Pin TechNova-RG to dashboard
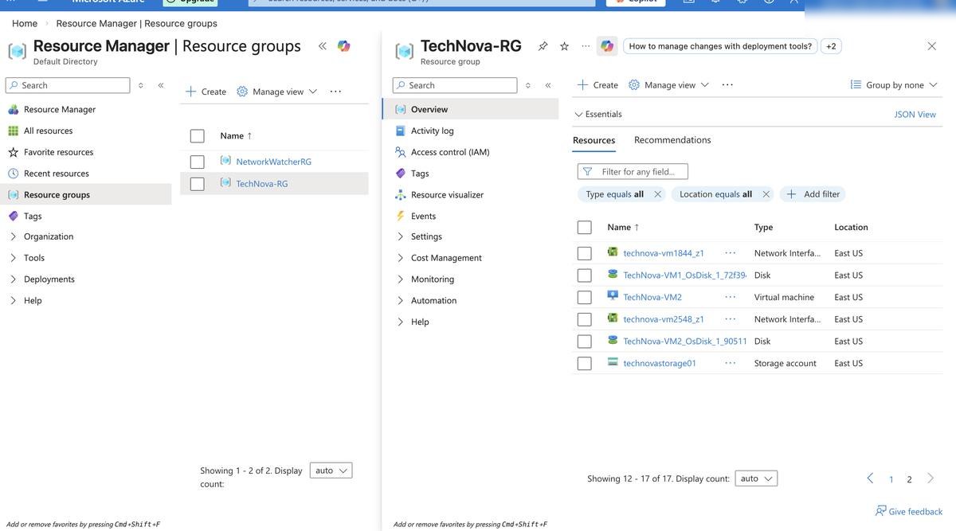 tap(543, 46)
